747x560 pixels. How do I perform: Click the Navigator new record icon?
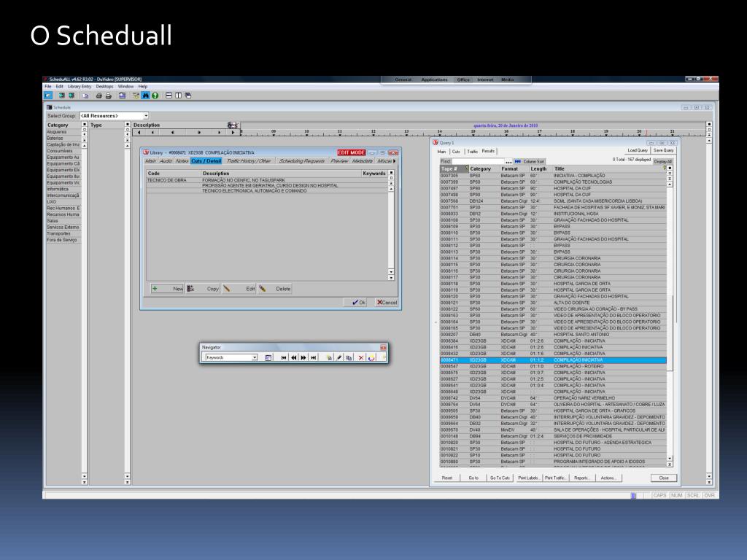point(329,357)
